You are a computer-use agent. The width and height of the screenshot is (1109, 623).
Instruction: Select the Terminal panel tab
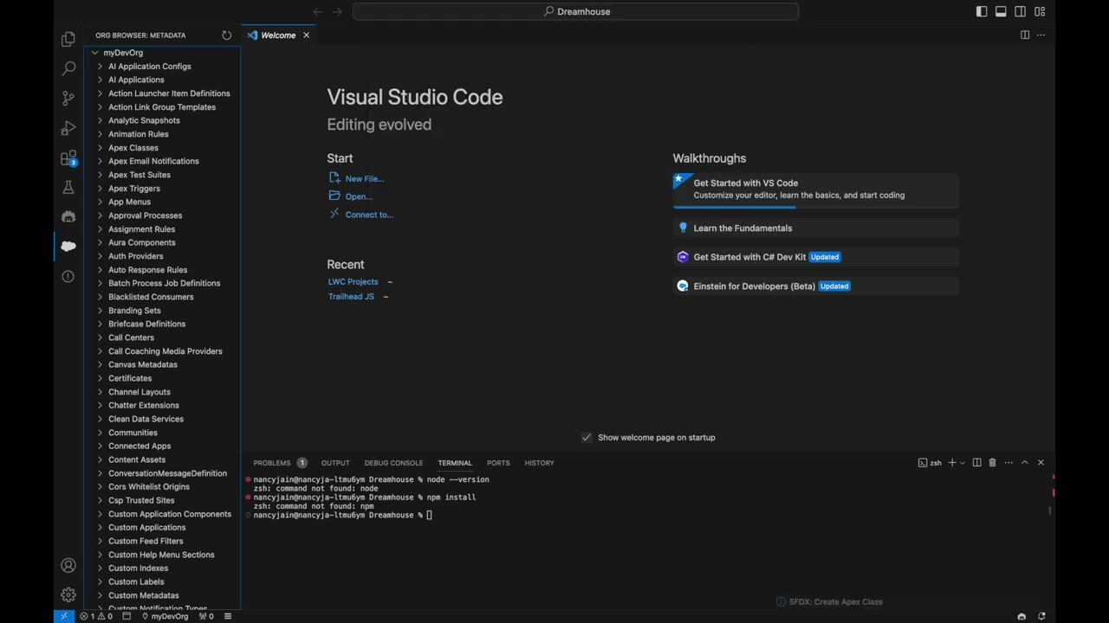[455, 463]
